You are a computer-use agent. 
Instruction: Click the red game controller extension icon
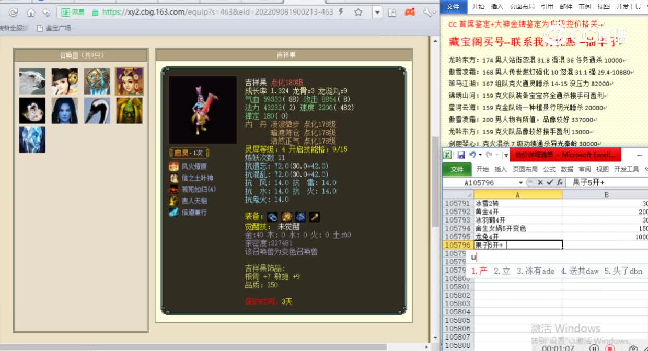point(411,12)
